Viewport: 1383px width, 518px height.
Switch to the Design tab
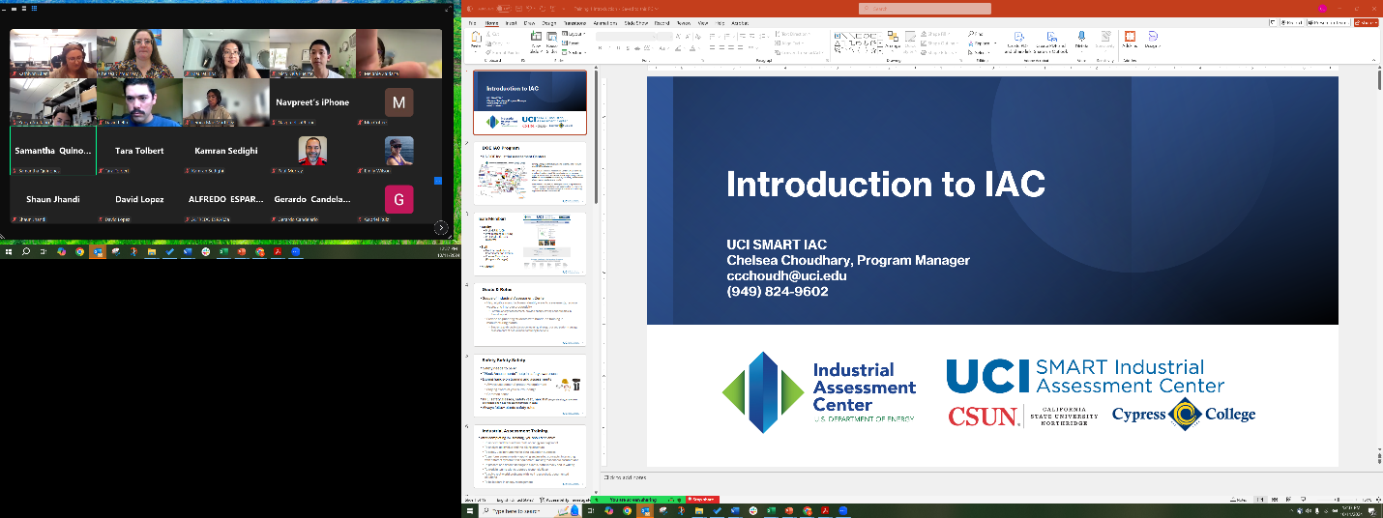[548, 23]
